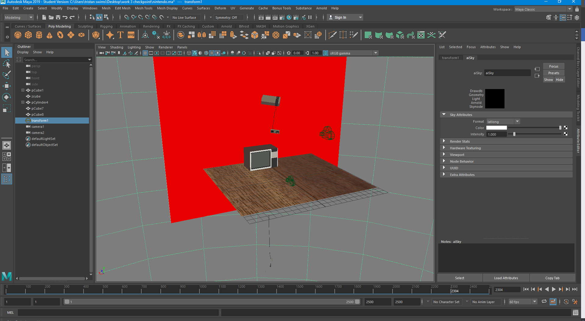Viewport: 585px width, 321px height.
Task: Click the Save scene icon
Action: point(58,17)
